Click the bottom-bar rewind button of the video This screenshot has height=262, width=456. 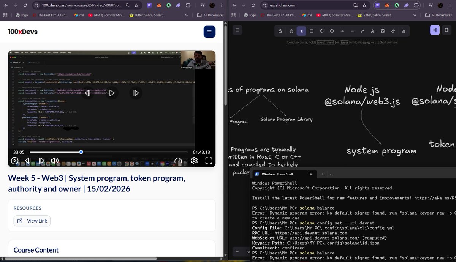[28, 161]
